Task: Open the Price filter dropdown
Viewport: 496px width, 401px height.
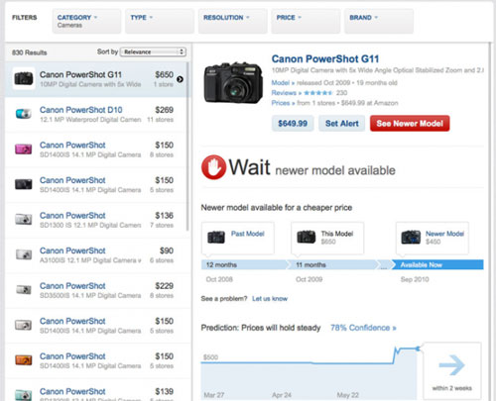Action: pos(306,21)
